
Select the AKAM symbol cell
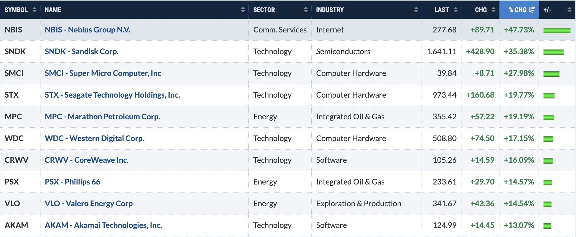point(20,225)
